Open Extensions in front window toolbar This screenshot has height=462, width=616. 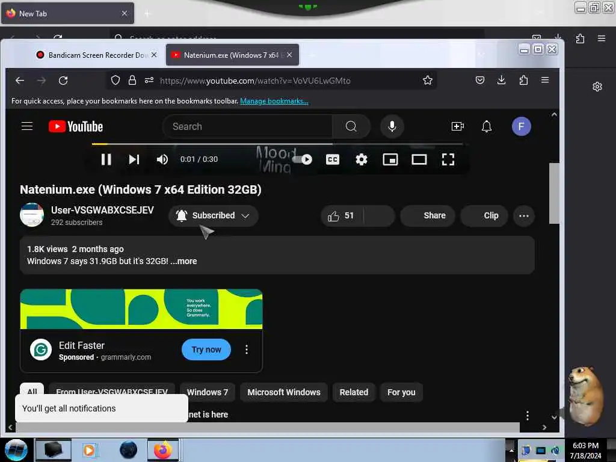523,80
